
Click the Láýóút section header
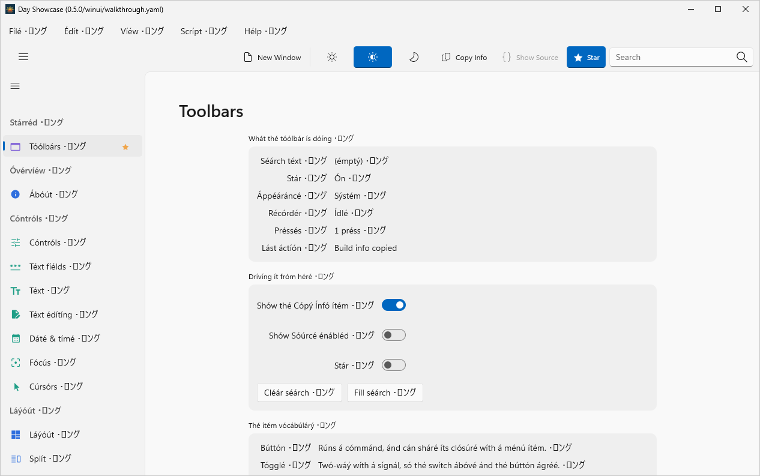point(35,411)
